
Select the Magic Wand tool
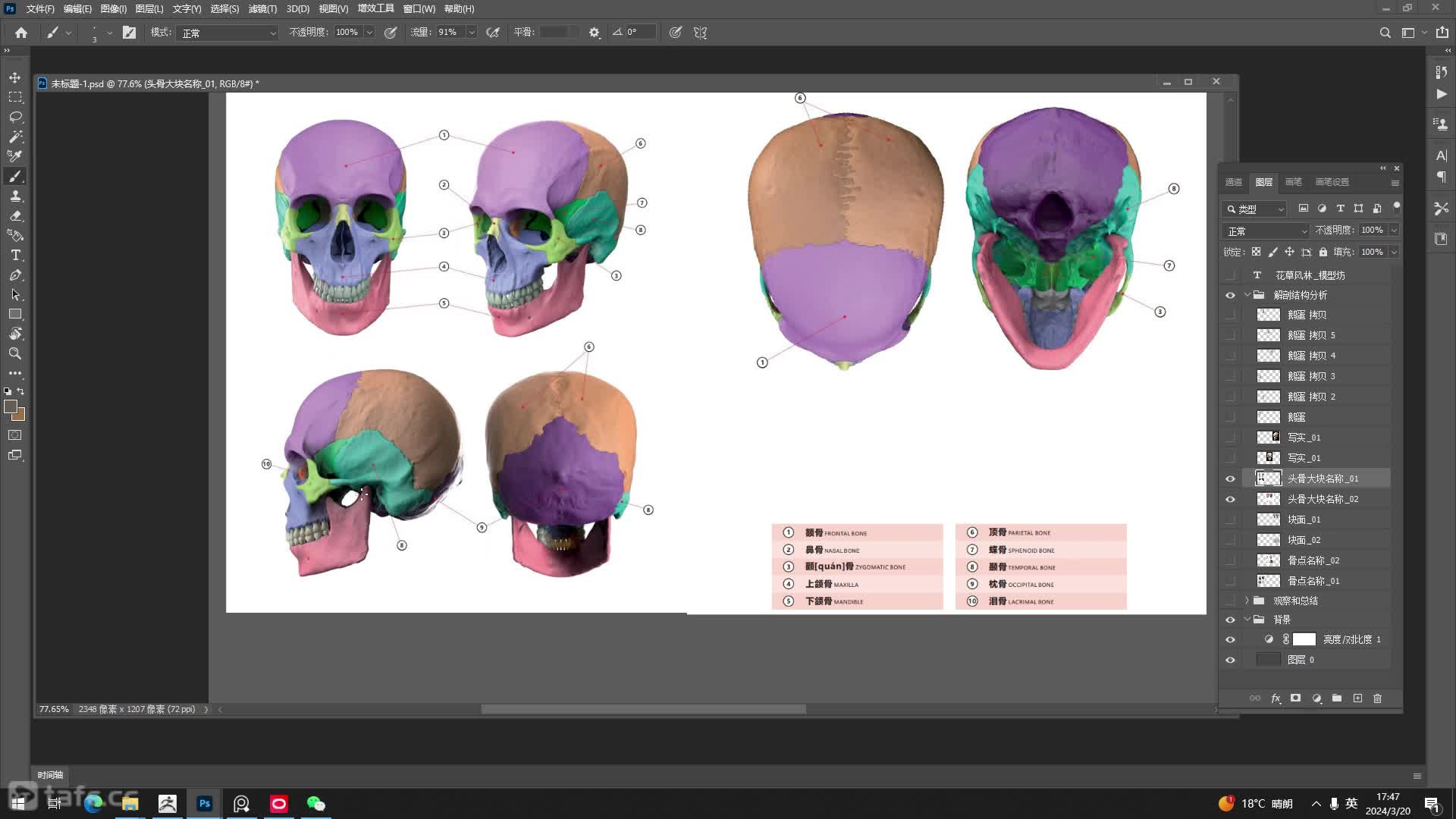[x=15, y=136]
